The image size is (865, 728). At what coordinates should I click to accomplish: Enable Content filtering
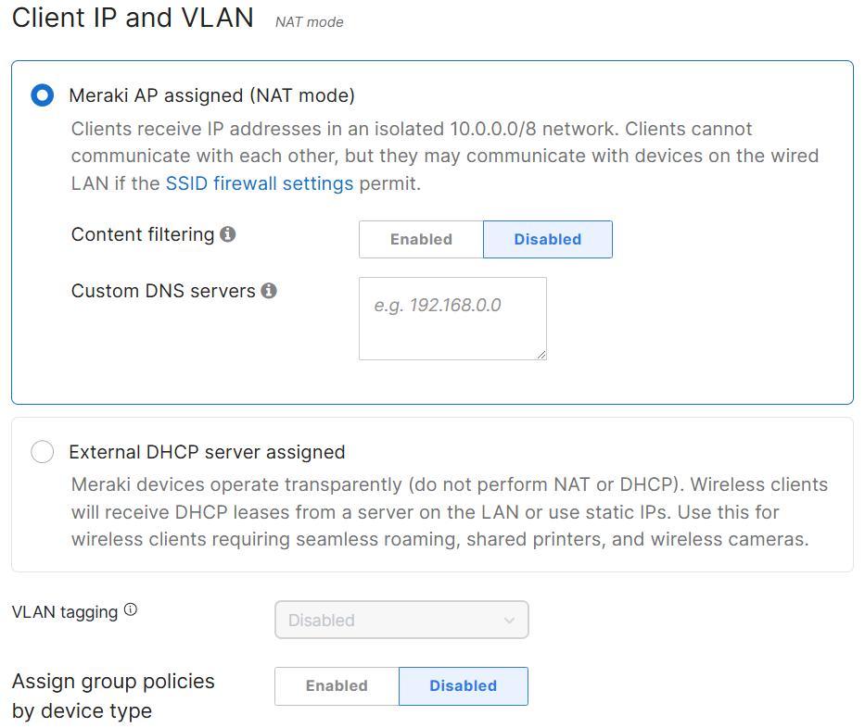click(422, 239)
